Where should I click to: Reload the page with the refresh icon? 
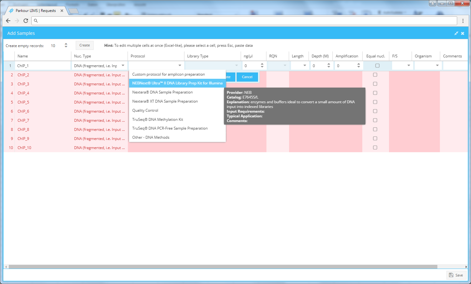click(26, 21)
